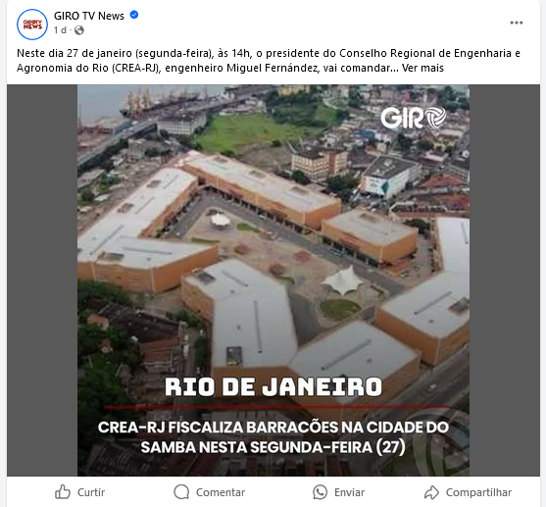Viewport: 546px width, 507px height.
Task: Expand post text with Ver mais
Action: click(422, 68)
